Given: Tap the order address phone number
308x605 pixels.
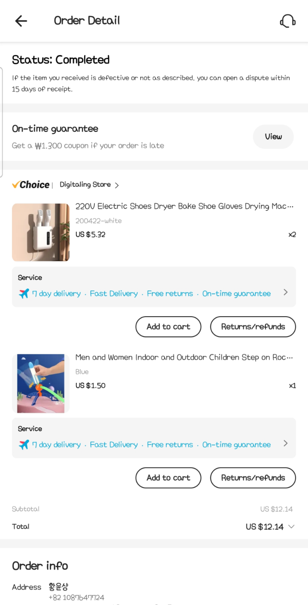Looking at the screenshot, I should coord(76,598).
